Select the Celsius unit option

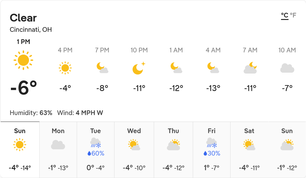[284, 15]
